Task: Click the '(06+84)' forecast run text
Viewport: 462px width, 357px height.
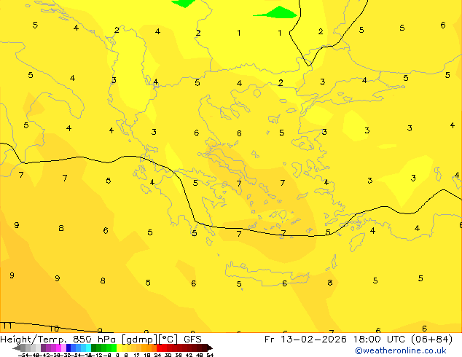Action: click(431, 340)
